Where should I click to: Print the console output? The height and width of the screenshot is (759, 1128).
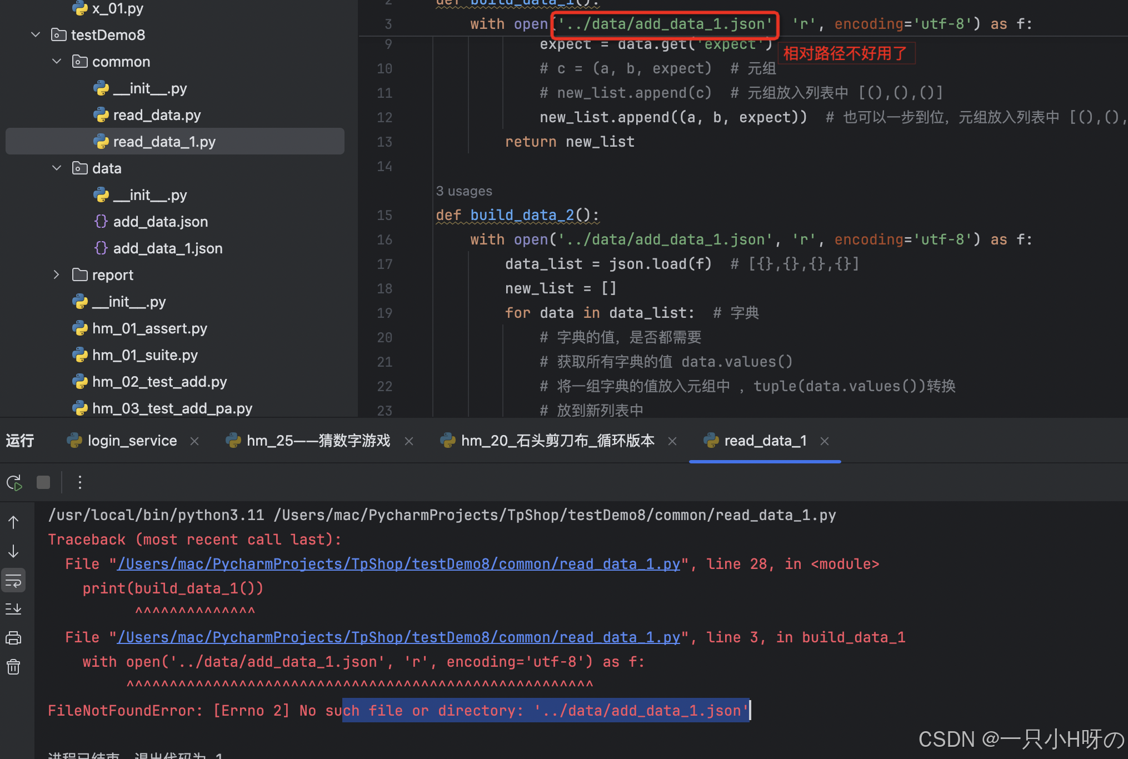(13, 637)
